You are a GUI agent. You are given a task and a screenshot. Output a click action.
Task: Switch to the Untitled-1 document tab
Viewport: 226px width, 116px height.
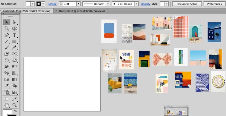27,11
